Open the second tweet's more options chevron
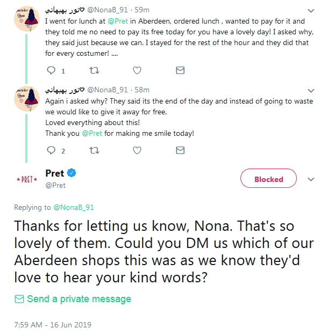This screenshot has height=336, width=334. point(311,90)
